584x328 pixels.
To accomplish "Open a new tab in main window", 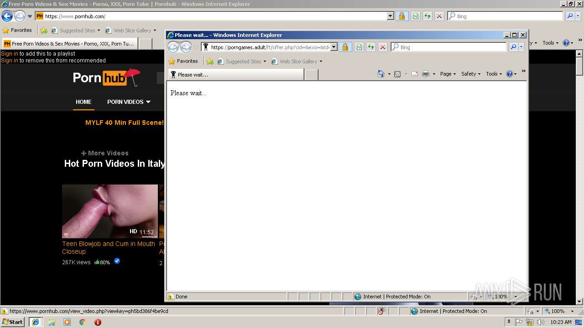I will click(145, 44).
